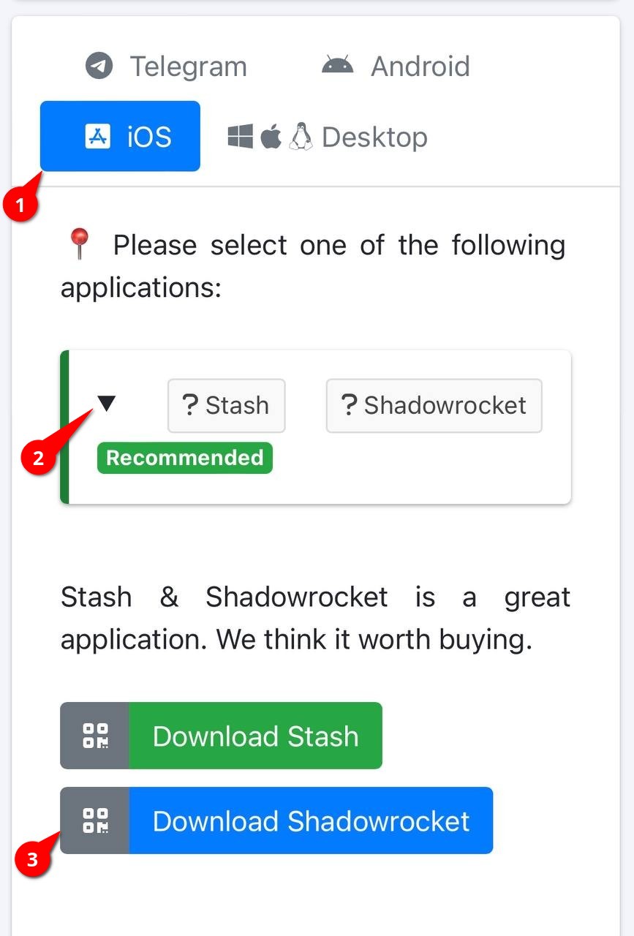Select the iOS tab
The width and height of the screenshot is (634, 936).
click(120, 136)
